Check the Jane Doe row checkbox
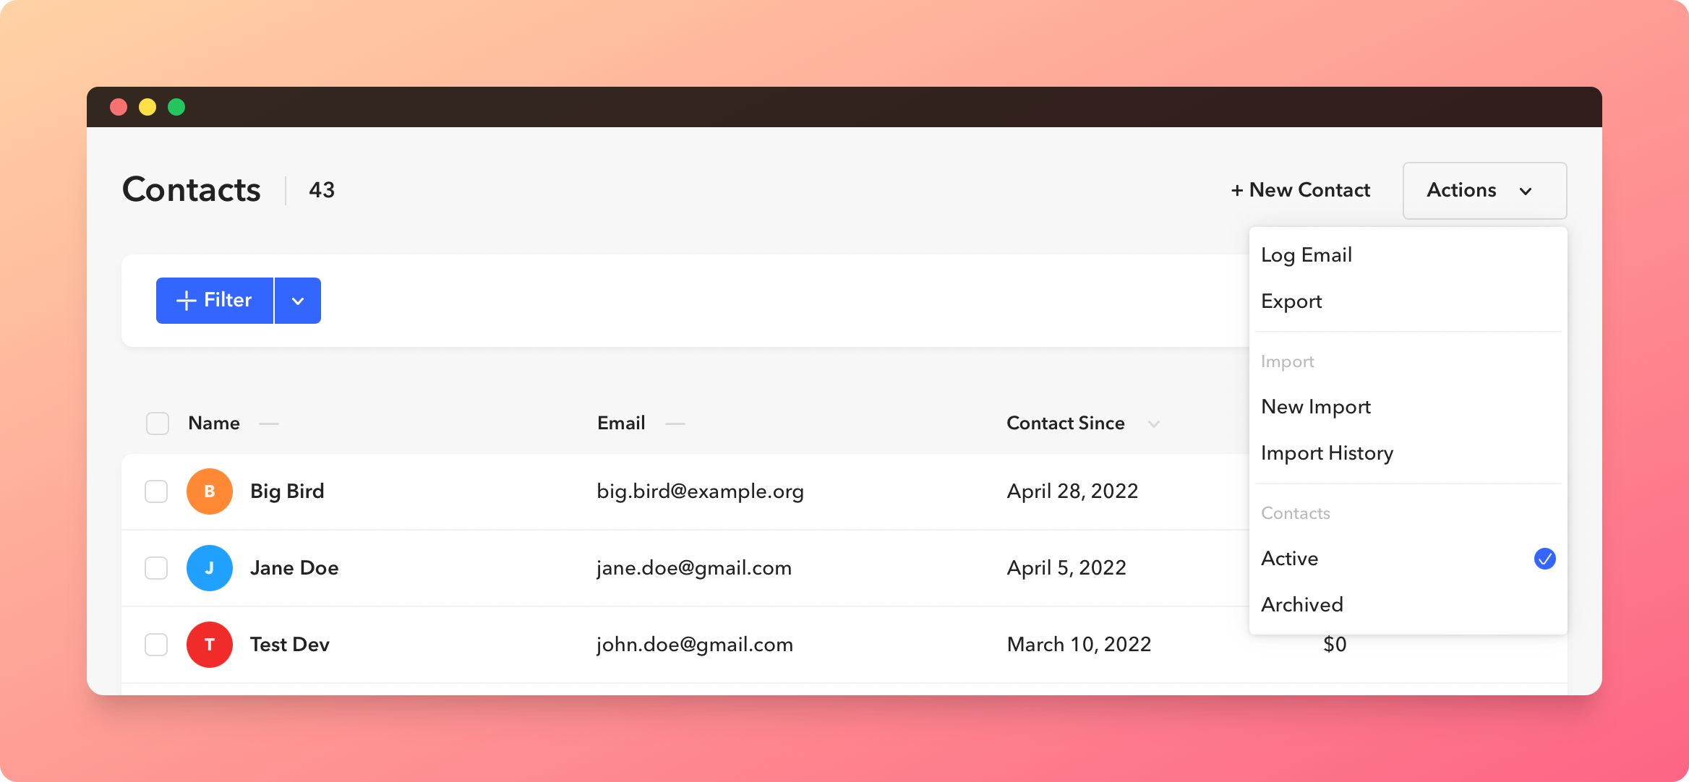This screenshot has height=782, width=1689. (x=156, y=568)
